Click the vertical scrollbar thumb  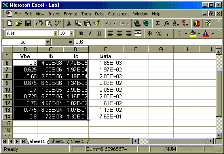(x=219, y=94)
